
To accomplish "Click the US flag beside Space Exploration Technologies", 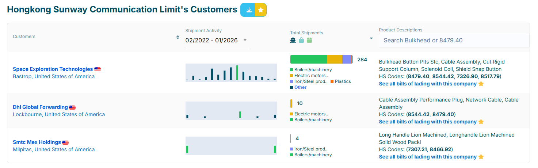I will point(98,69).
